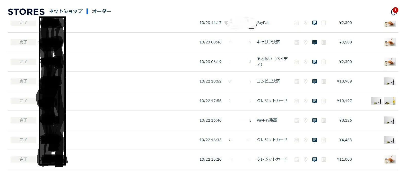Go to the ネットショップ header link
Screen dimensions: 406x183
coord(65,11)
